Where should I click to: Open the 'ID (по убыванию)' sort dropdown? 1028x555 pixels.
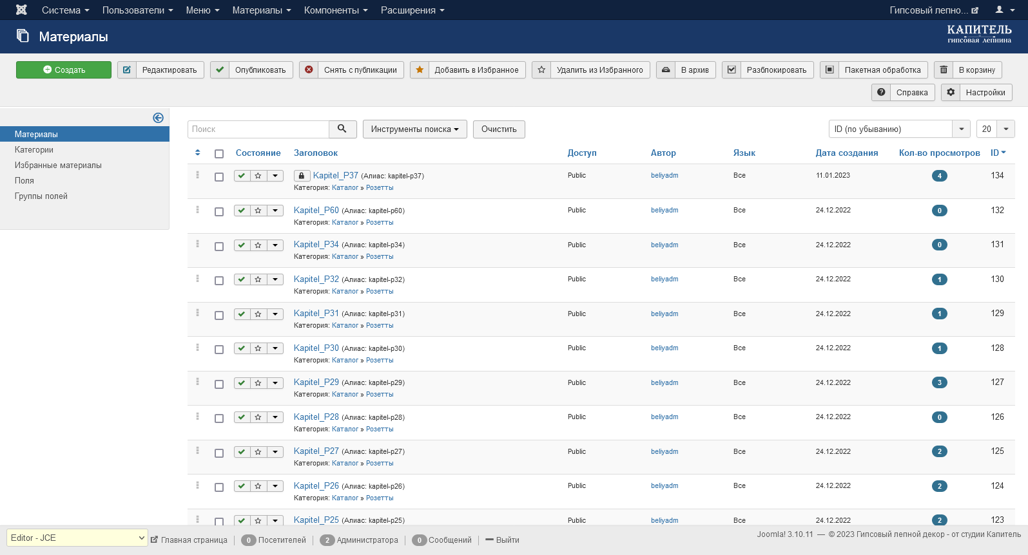point(898,129)
